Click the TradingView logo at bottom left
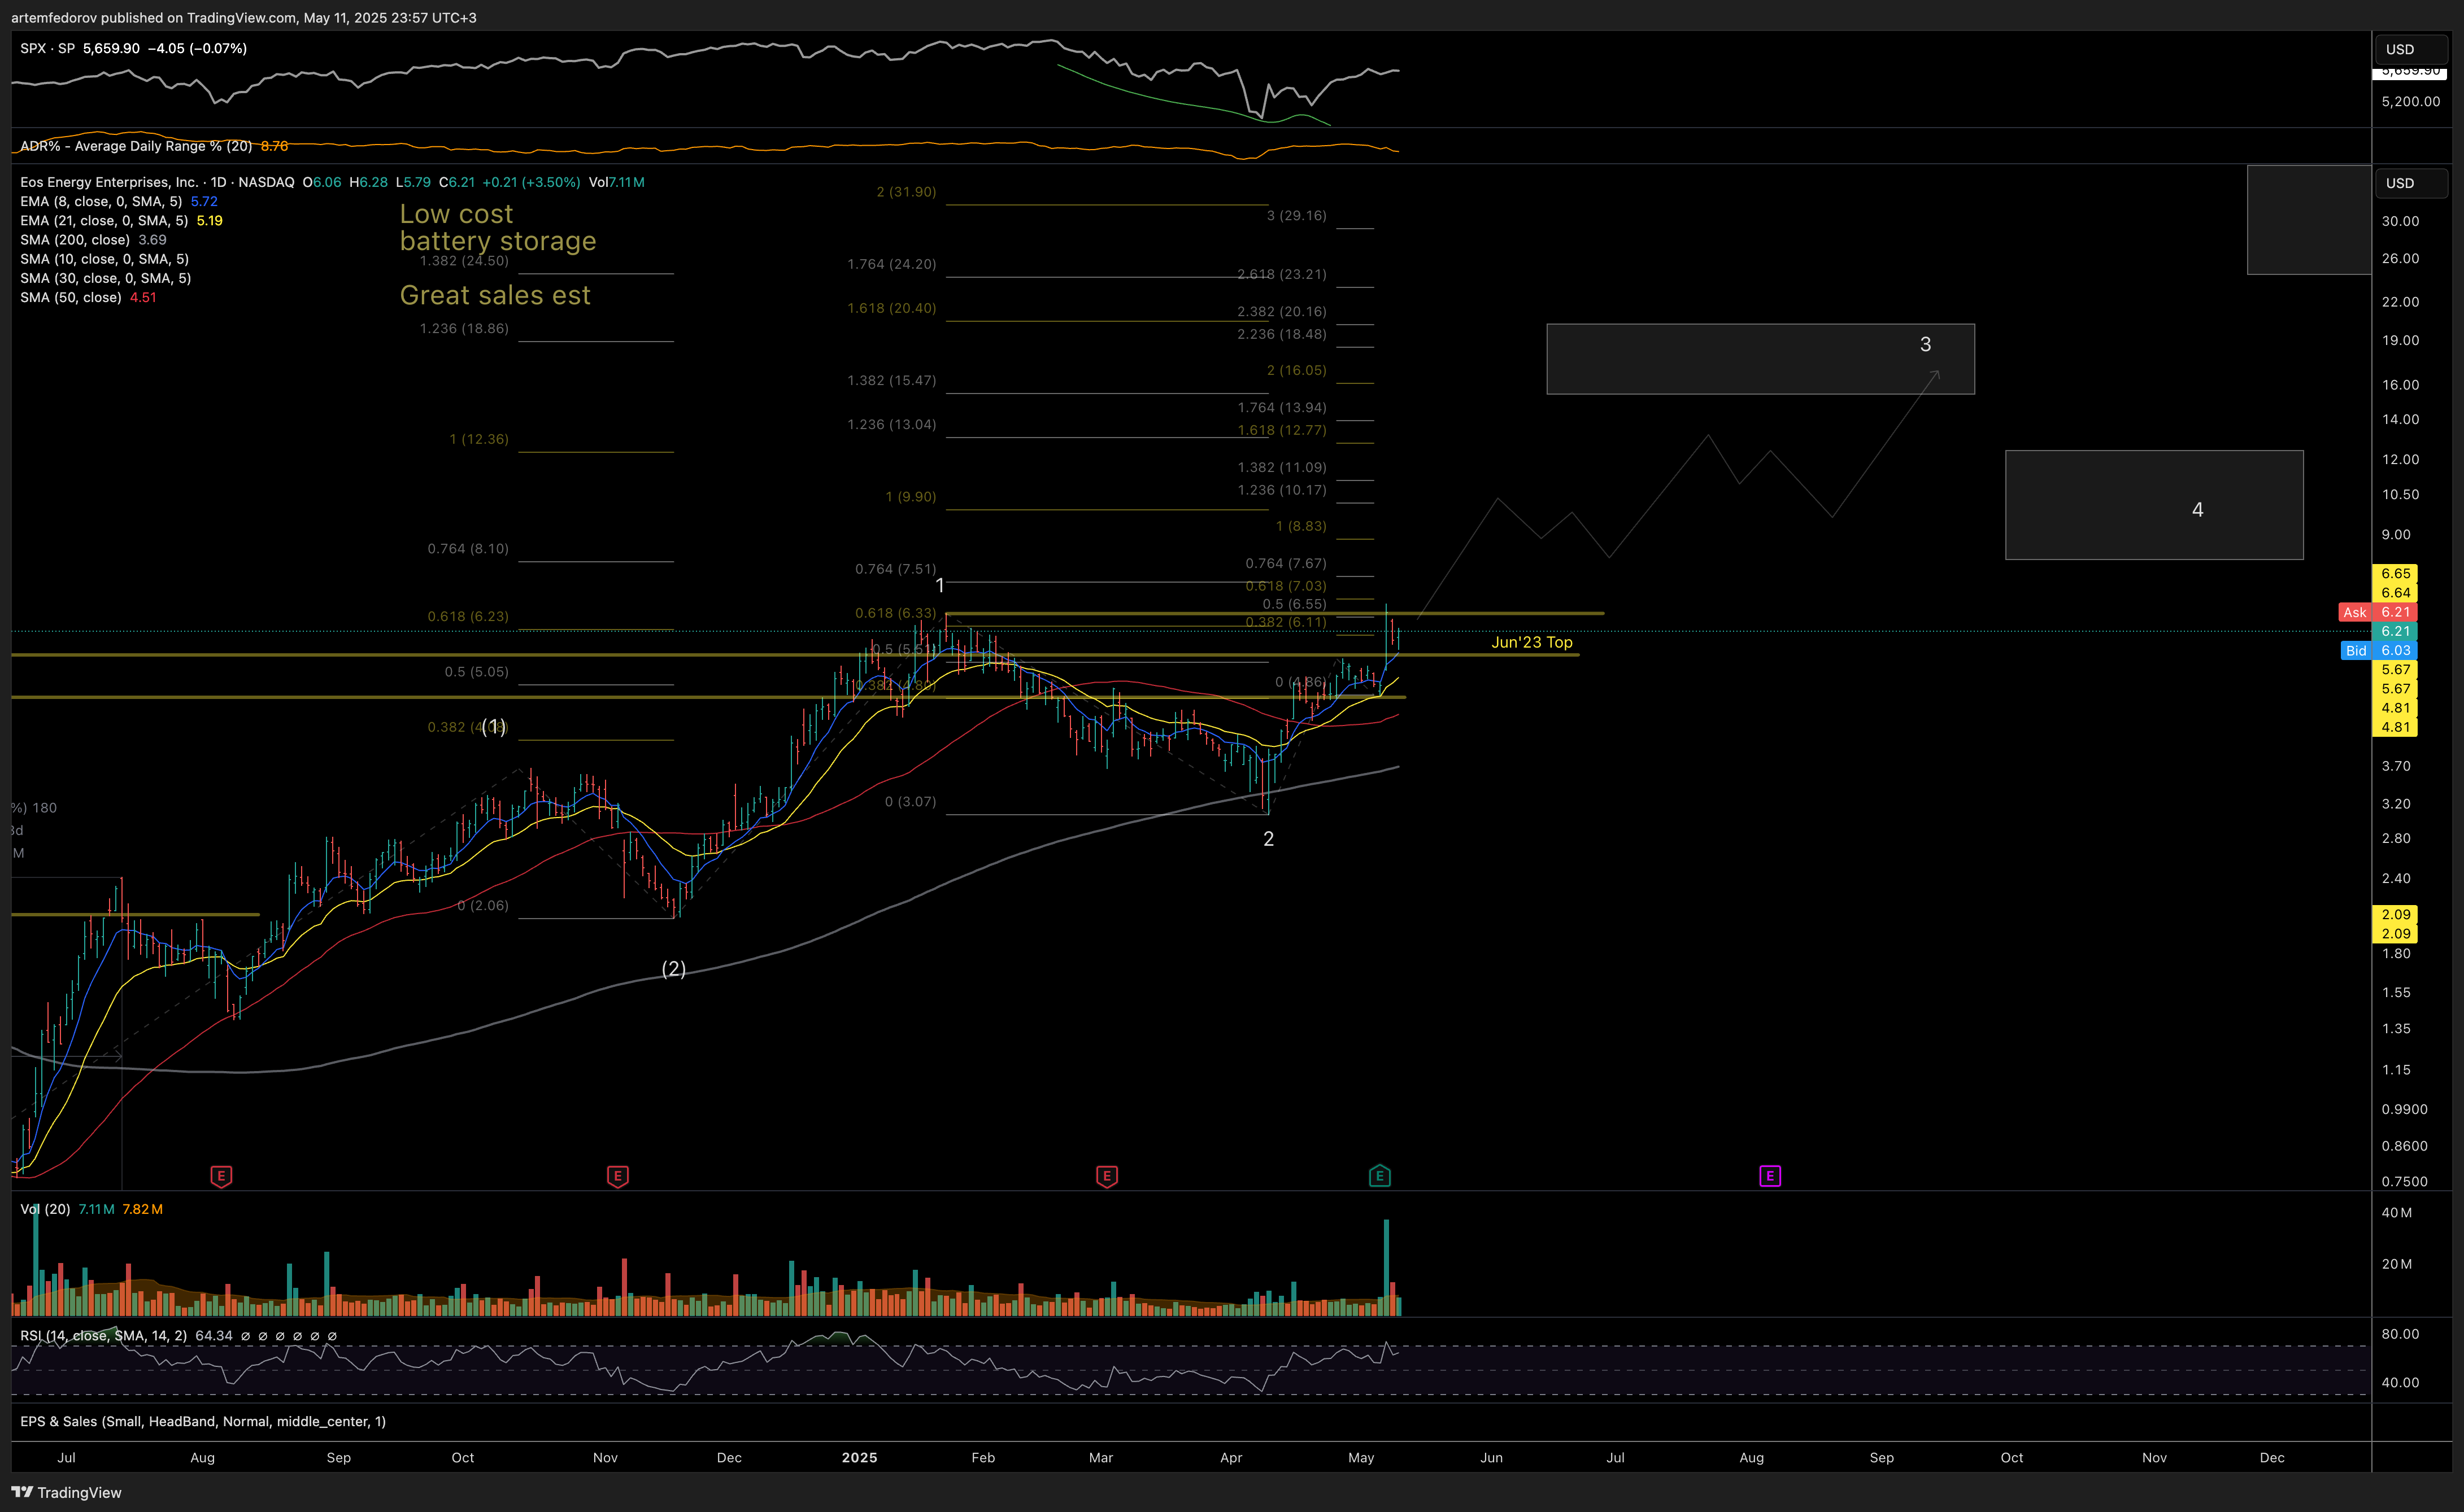The width and height of the screenshot is (2464, 1512). tap(66, 1492)
